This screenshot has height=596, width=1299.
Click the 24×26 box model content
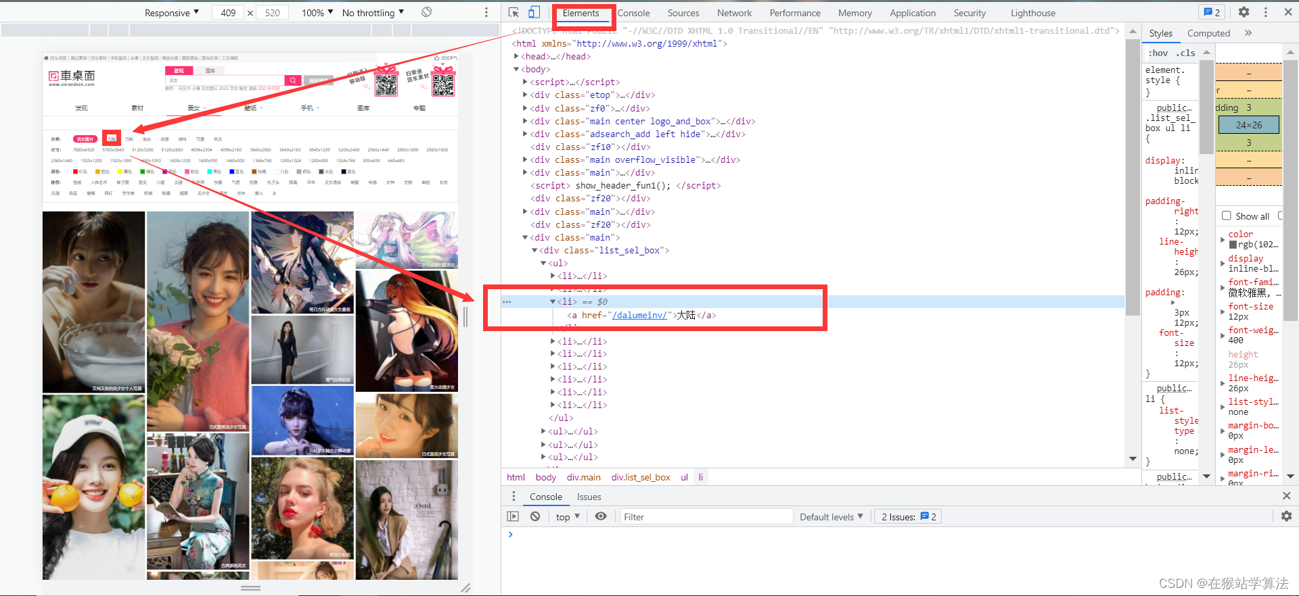1248,124
